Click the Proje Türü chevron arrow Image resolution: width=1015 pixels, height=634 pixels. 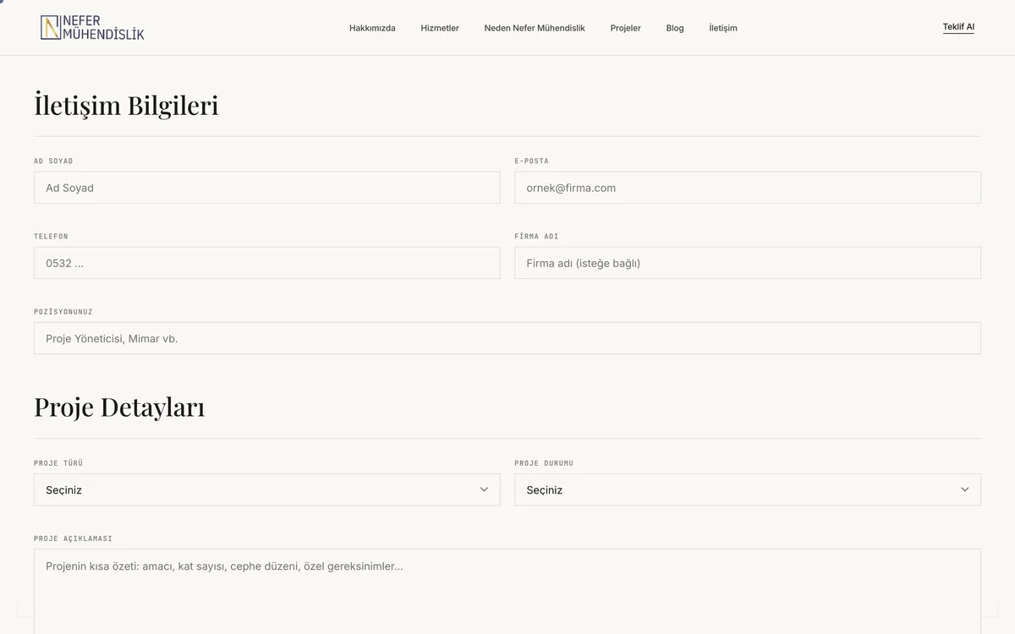click(x=484, y=489)
